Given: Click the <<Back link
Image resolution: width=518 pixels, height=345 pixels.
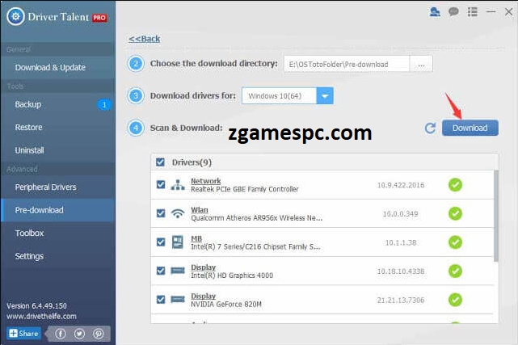Looking at the screenshot, I should coord(145,39).
